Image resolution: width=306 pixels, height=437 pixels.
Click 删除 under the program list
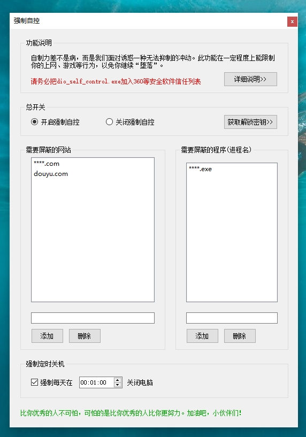(x=240, y=336)
